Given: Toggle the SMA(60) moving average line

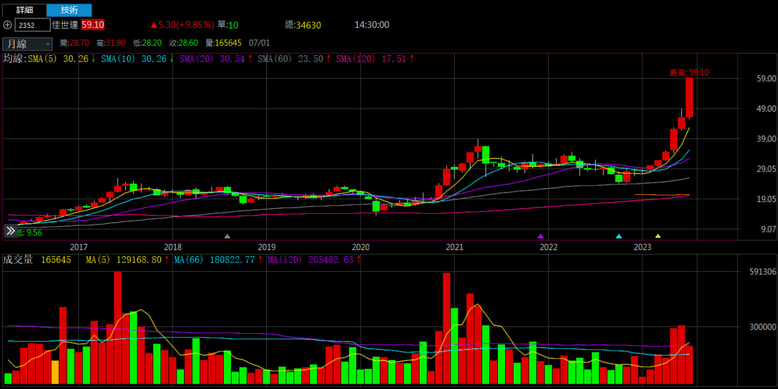Looking at the screenshot, I should pyautogui.click(x=274, y=59).
